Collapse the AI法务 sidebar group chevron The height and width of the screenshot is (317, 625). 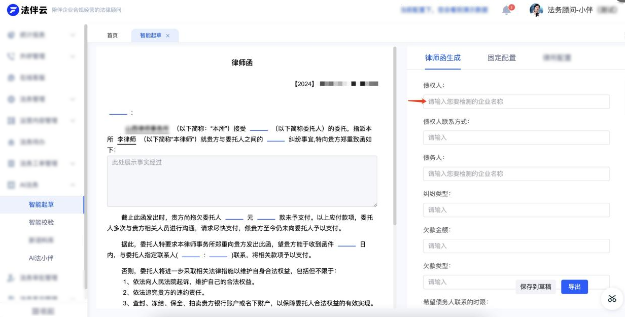73,185
